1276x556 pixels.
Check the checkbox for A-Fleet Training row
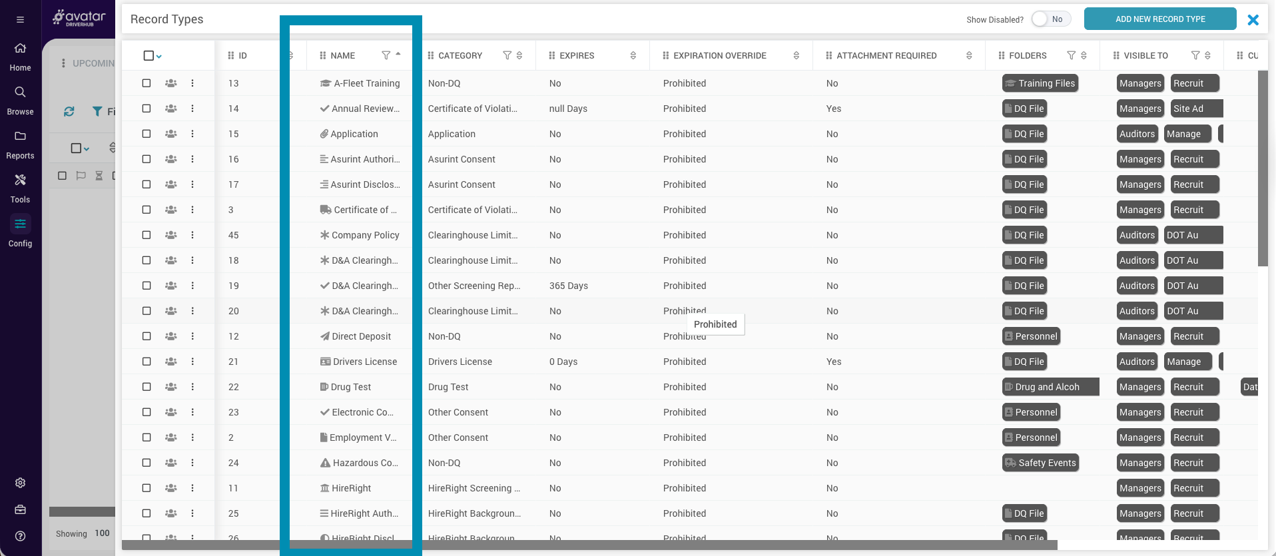click(147, 83)
